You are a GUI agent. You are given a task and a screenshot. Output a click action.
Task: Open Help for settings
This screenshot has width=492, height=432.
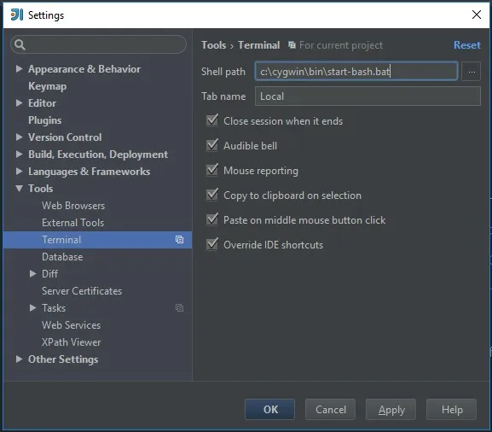point(452,410)
